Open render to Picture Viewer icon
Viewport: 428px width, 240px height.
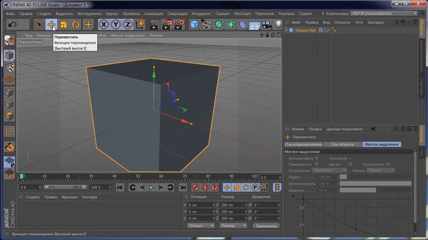pyautogui.click(x=167, y=25)
